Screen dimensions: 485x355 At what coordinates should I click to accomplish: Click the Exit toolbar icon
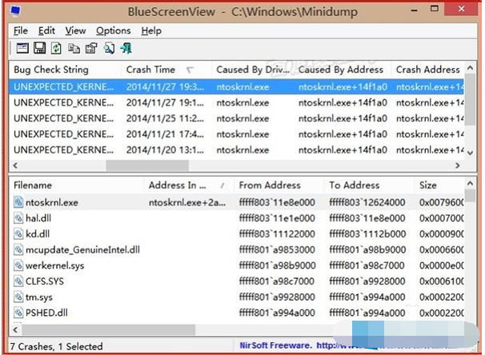click(126, 49)
